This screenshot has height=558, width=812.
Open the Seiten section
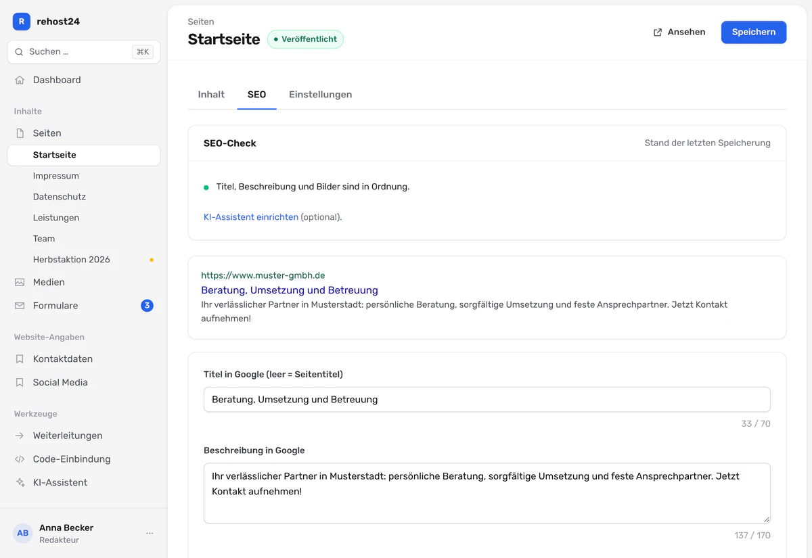coord(84,133)
